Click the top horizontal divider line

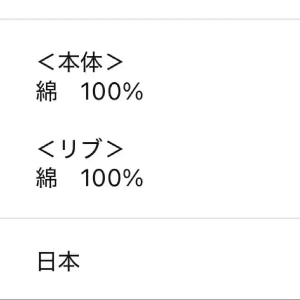(x=150, y=19)
